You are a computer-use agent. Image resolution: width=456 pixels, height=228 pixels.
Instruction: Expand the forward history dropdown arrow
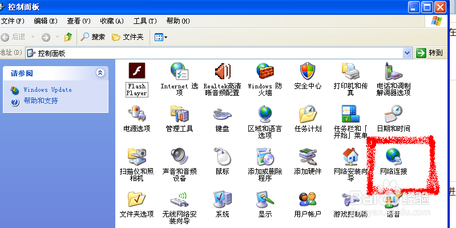pos(57,37)
